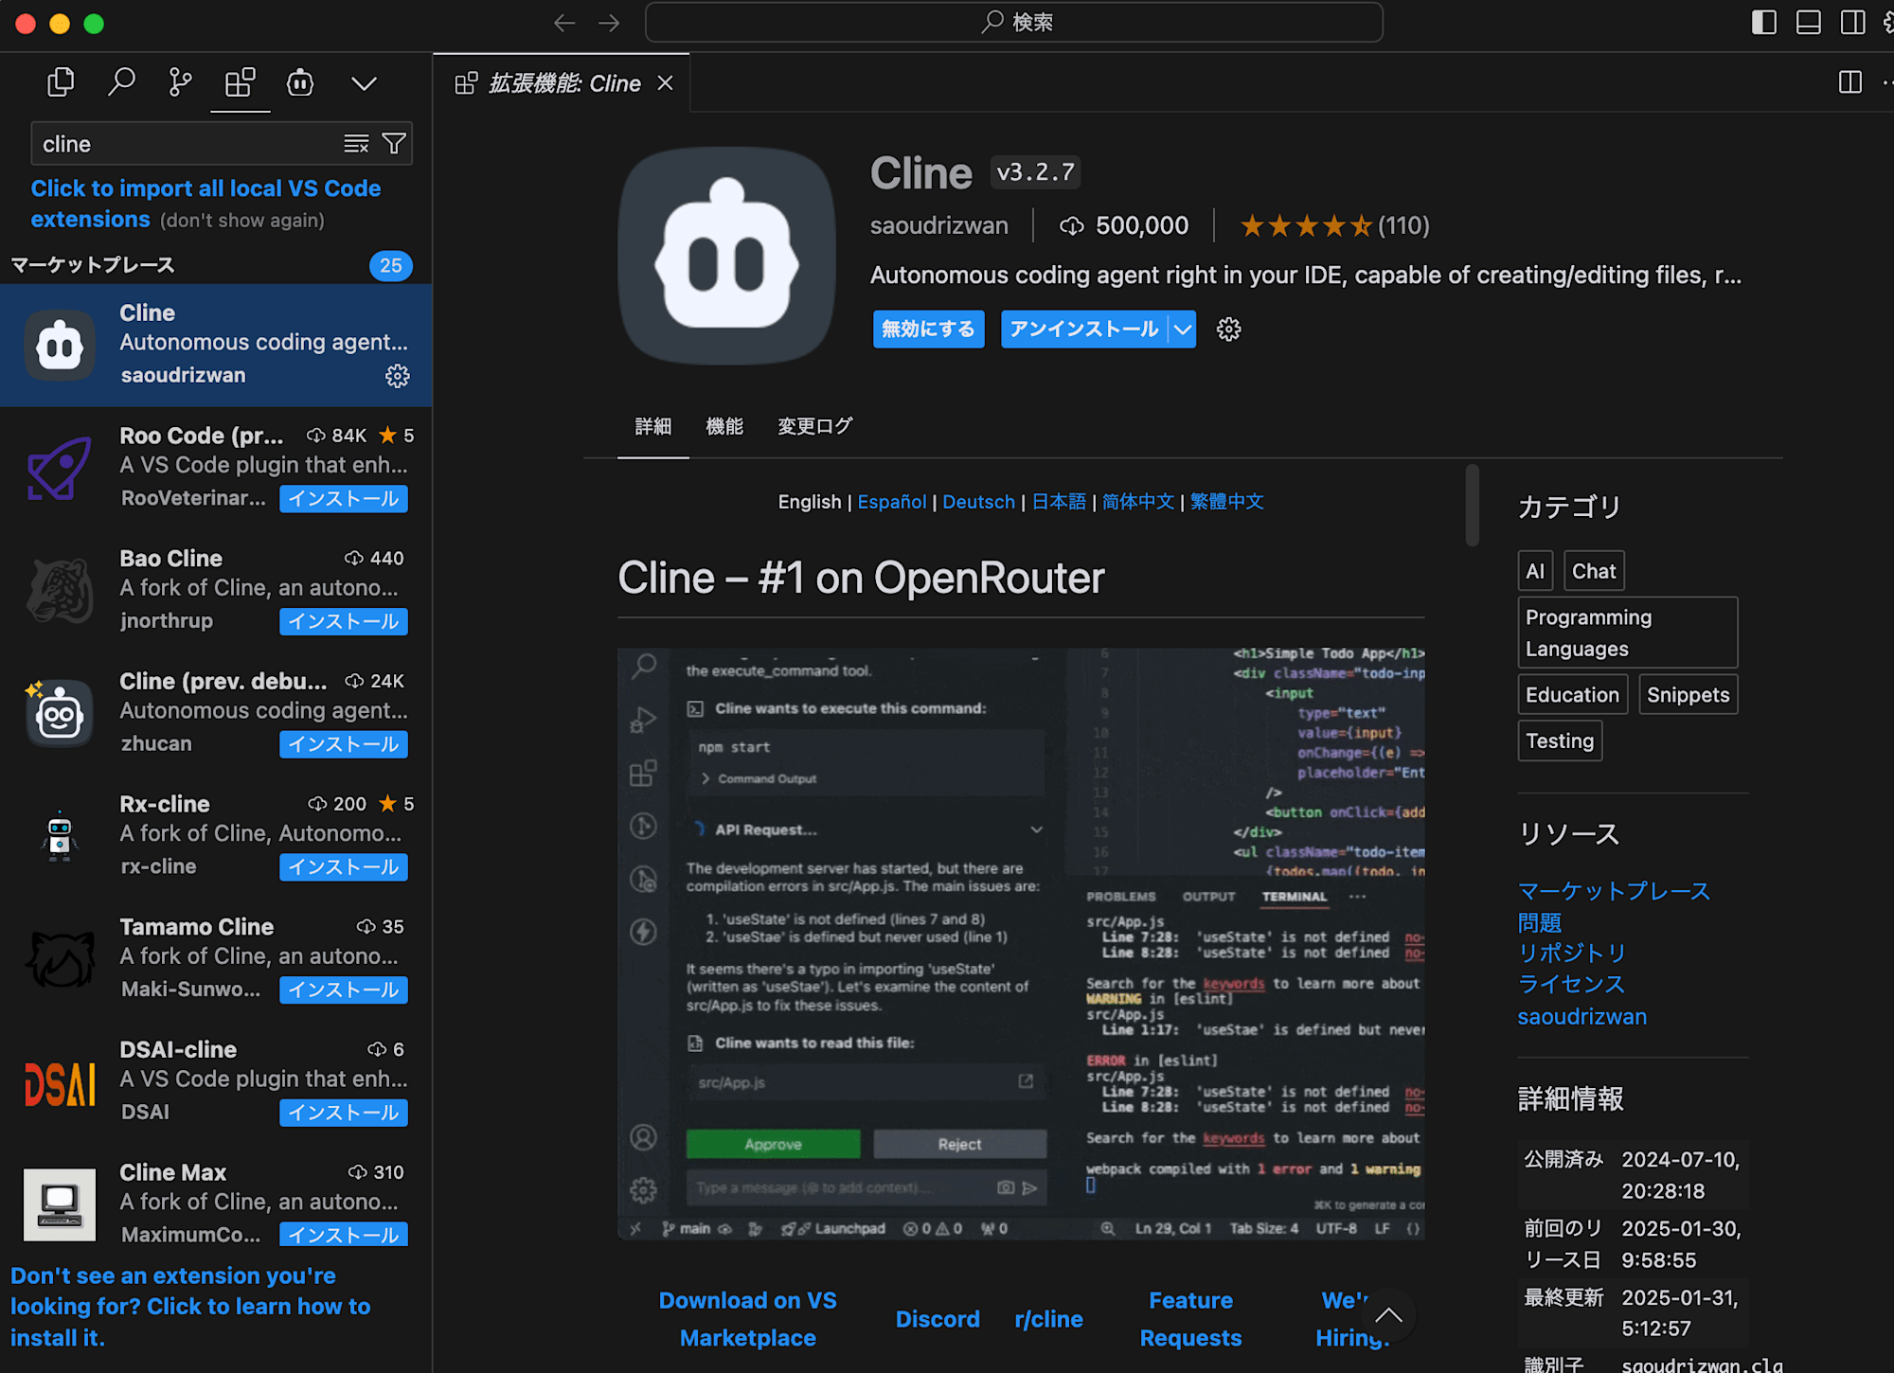The height and width of the screenshot is (1373, 1894).
Task: Open the Deutsch readme link
Action: pos(978,502)
